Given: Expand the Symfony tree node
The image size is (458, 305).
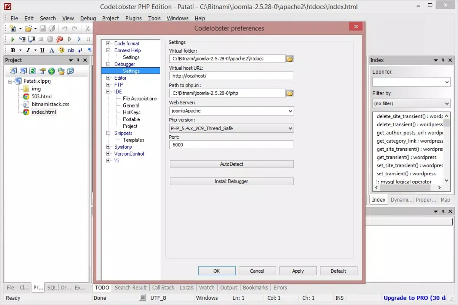Looking at the screenshot, I should pyautogui.click(x=109, y=147).
